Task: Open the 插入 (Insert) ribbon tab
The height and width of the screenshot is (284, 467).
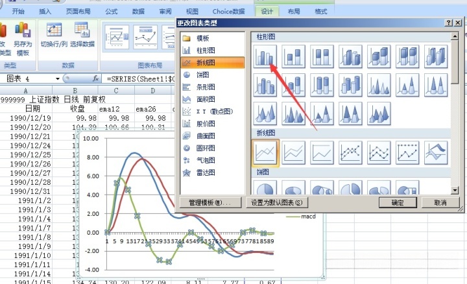Action: [45, 11]
